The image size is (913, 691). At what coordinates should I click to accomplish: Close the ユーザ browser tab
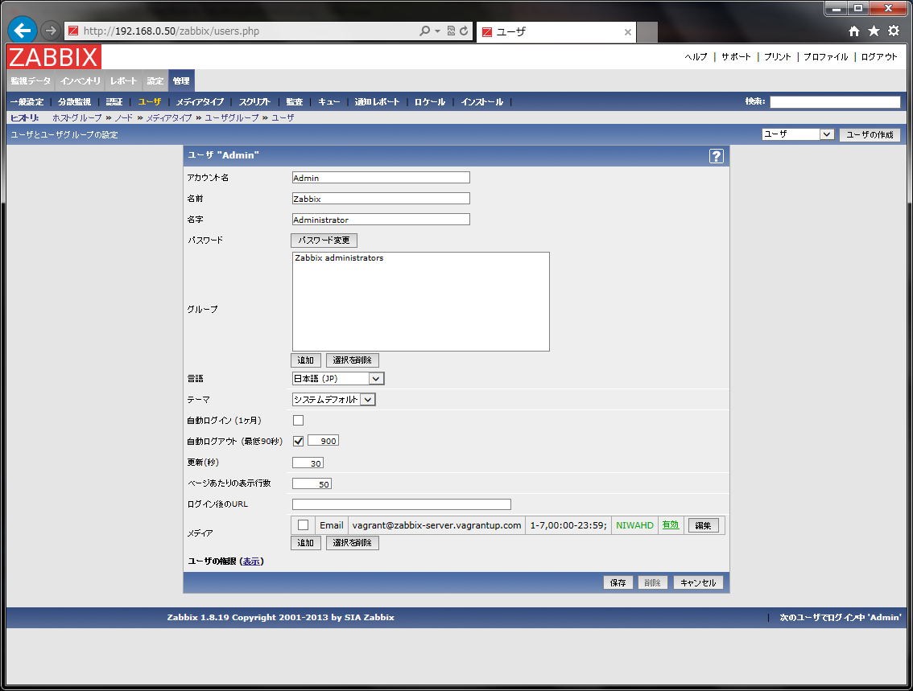[x=628, y=32]
